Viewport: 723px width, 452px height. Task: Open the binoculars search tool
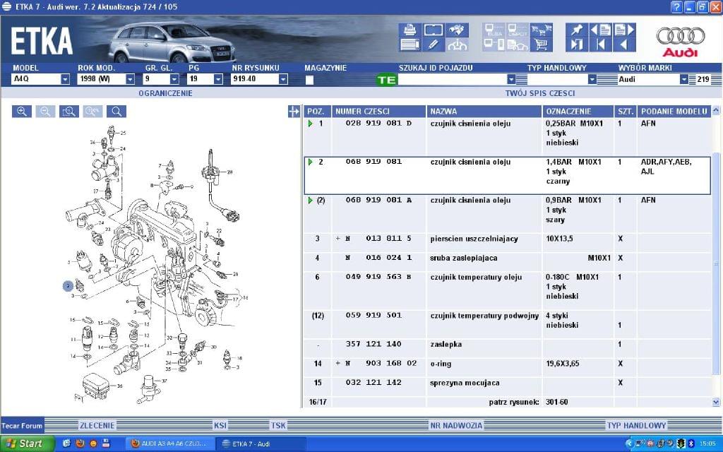(x=457, y=30)
